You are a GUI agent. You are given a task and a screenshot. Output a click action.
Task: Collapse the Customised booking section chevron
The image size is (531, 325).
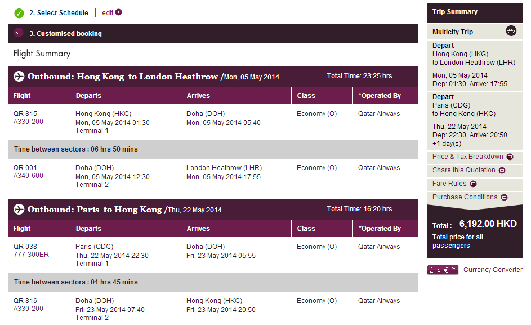[19, 33]
